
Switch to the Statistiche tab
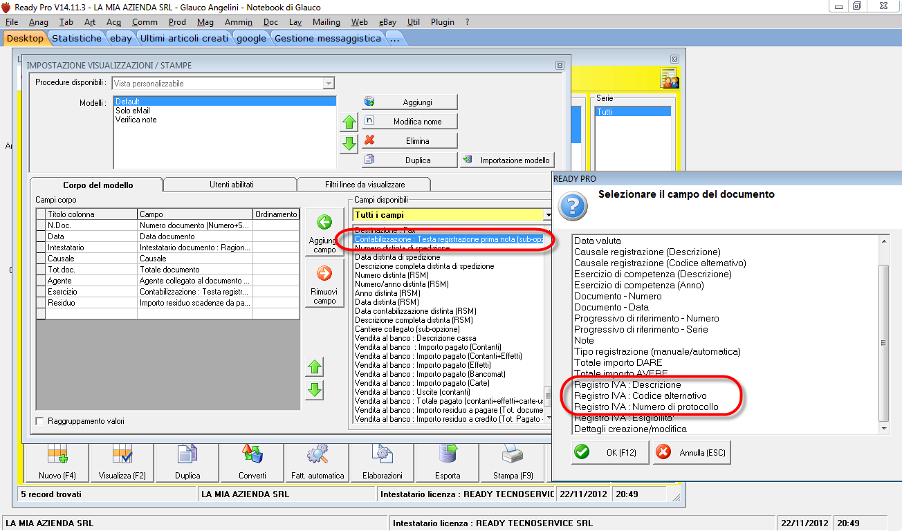(x=77, y=39)
